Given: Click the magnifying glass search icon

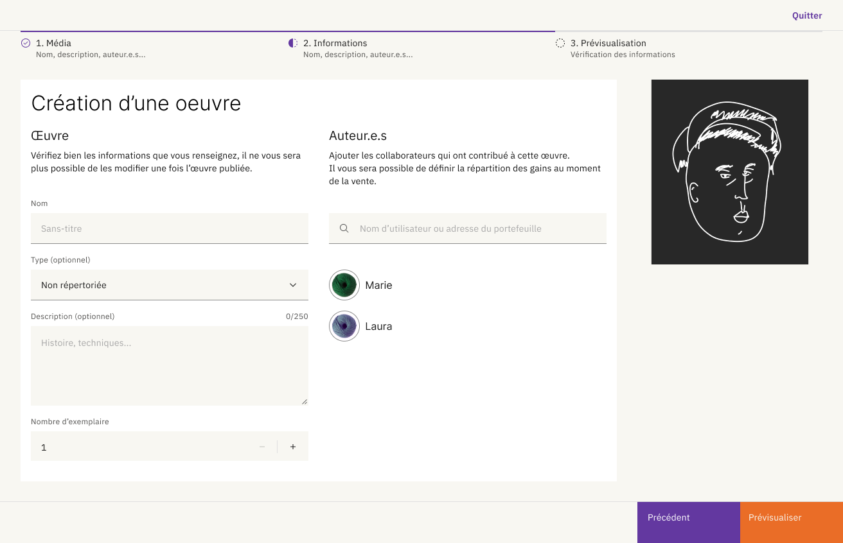Looking at the screenshot, I should click(x=344, y=228).
